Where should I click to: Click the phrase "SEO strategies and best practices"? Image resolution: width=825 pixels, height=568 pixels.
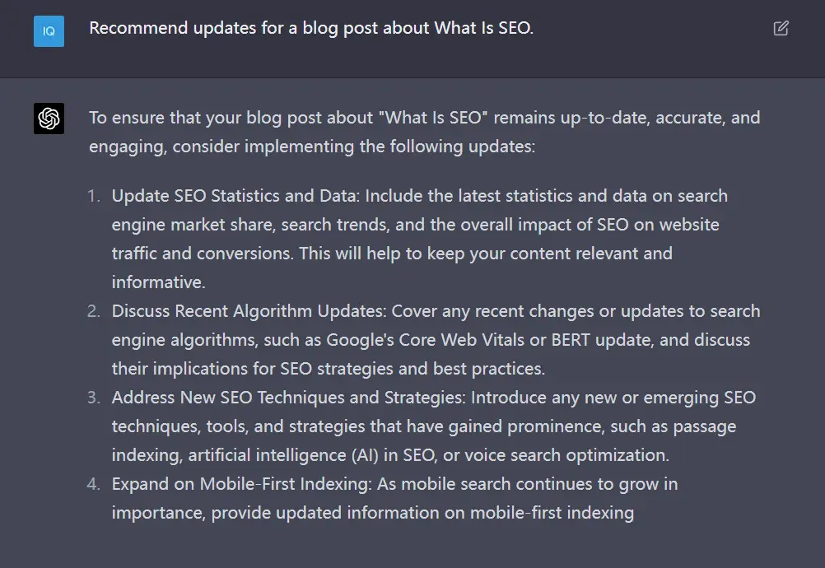[x=422, y=369]
